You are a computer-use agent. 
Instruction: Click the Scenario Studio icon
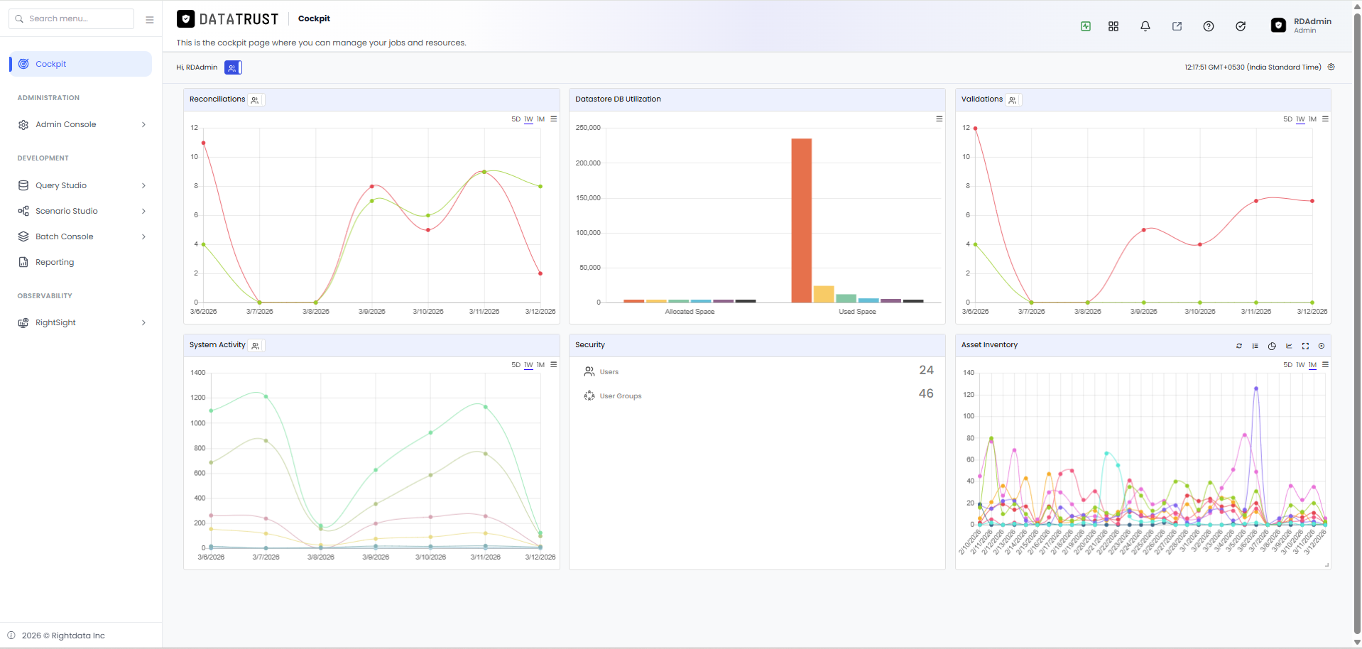[23, 211]
